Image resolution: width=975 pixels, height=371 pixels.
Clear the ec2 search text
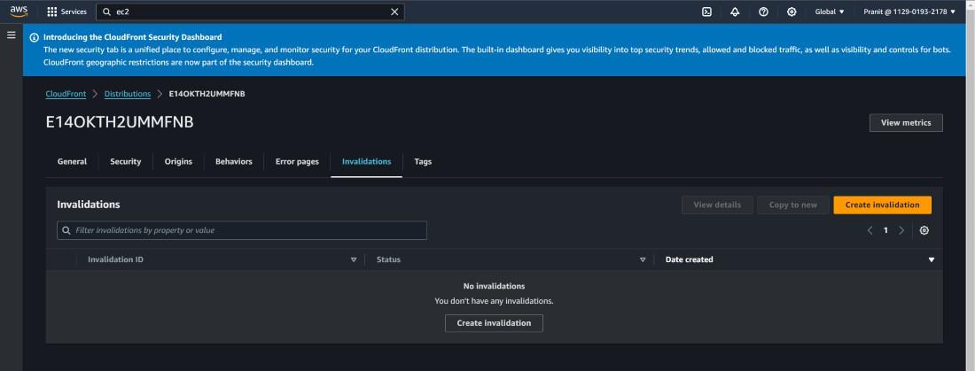(x=394, y=12)
